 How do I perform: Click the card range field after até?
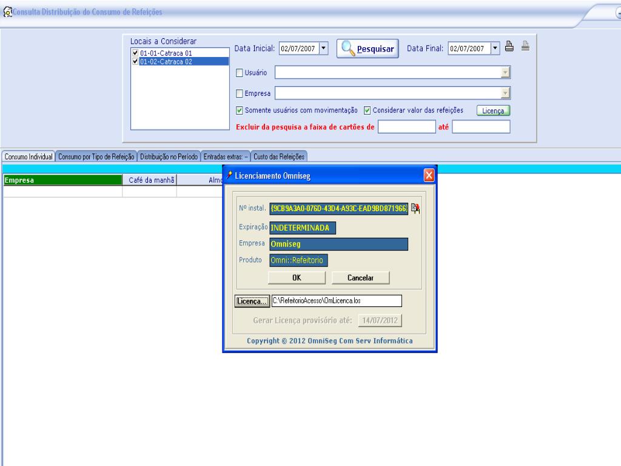481,127
